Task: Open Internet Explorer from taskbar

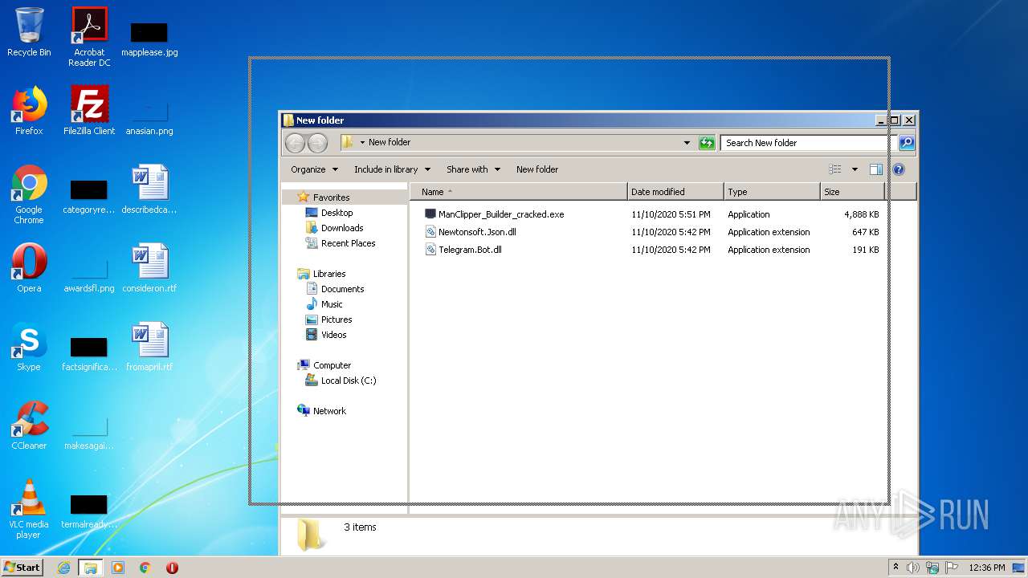Action: [63, 568]
